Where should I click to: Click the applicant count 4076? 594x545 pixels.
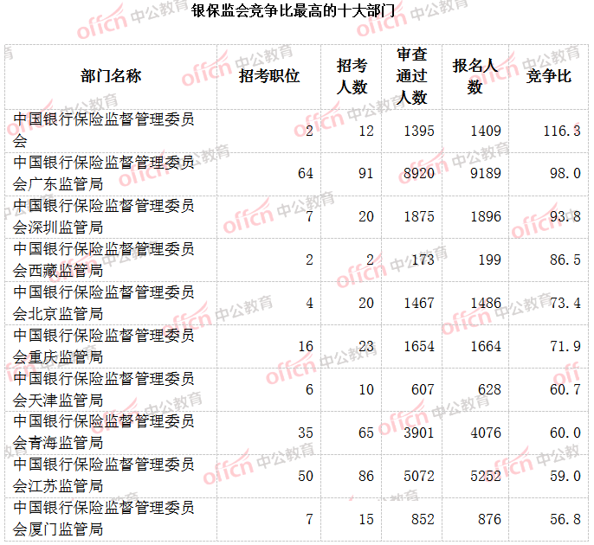[x=486, y=433]
